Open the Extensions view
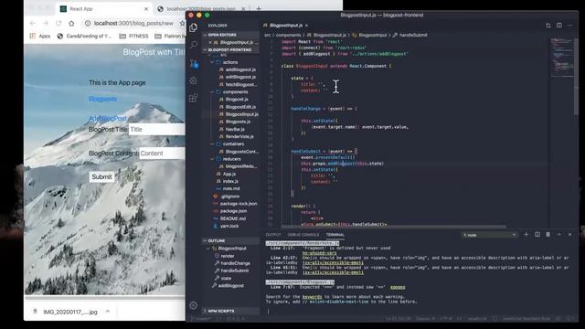 point(193,98)
